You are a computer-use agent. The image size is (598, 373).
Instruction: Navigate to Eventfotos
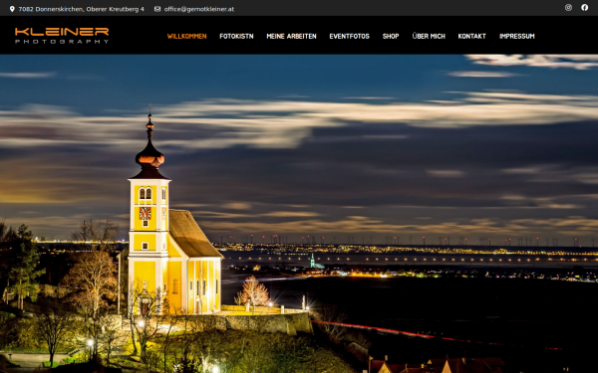pyautogui.click(x=350, y=36)
